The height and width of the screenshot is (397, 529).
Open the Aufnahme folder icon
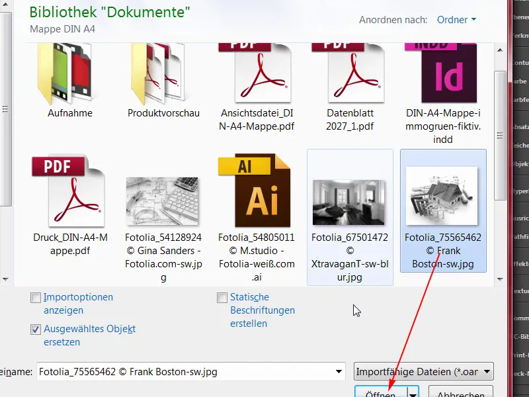[65, 73]
